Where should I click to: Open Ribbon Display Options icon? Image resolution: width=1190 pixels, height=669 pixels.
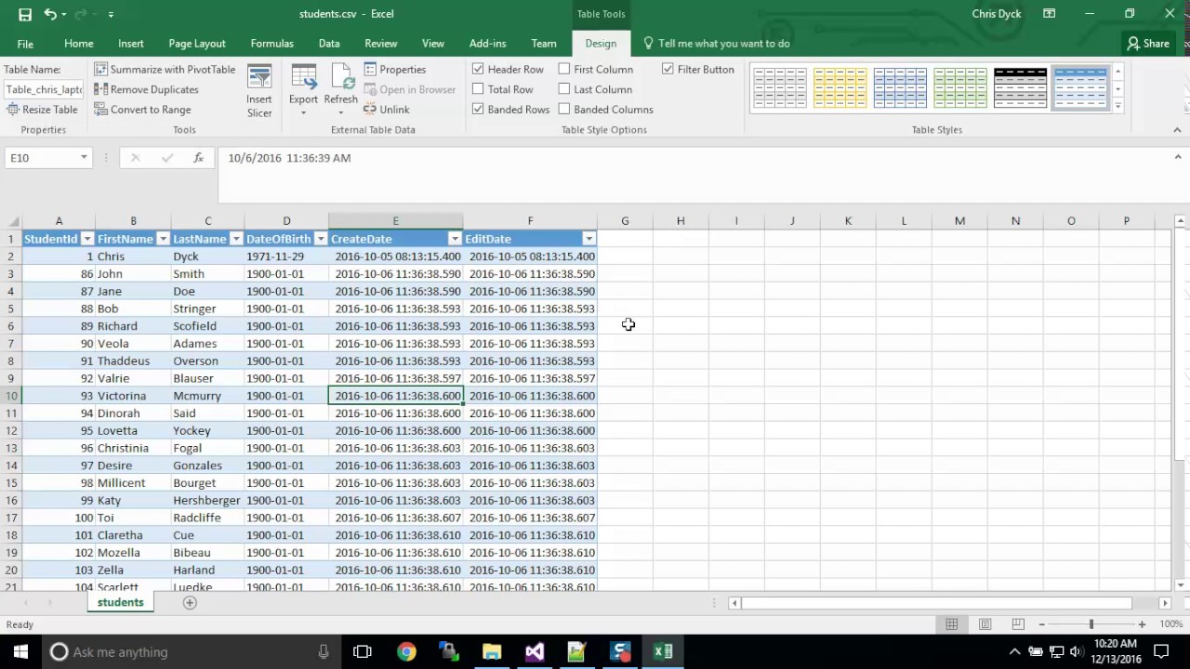1049,14
